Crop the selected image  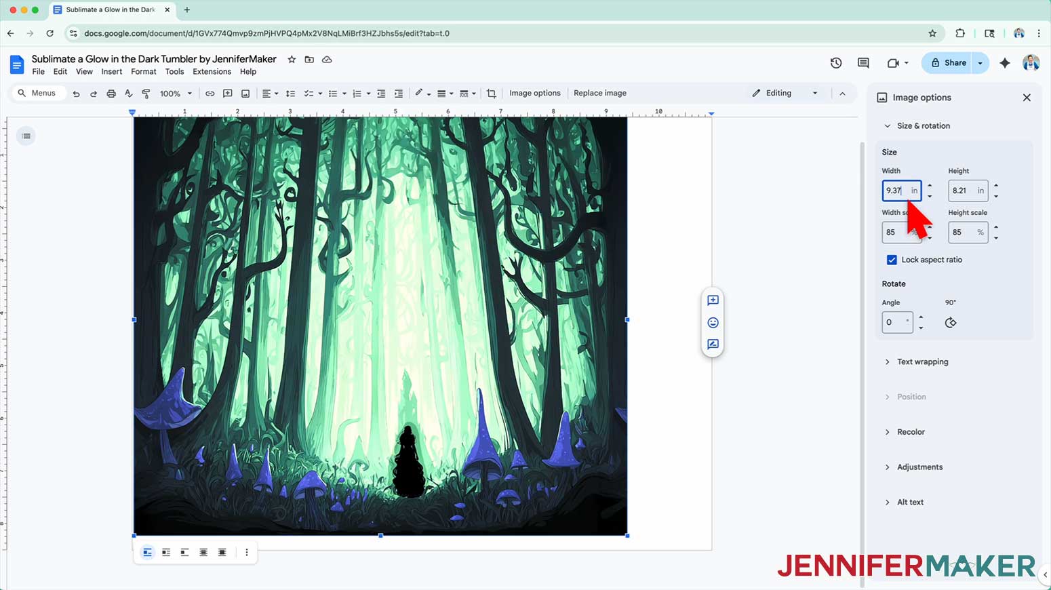click(492, 94)
